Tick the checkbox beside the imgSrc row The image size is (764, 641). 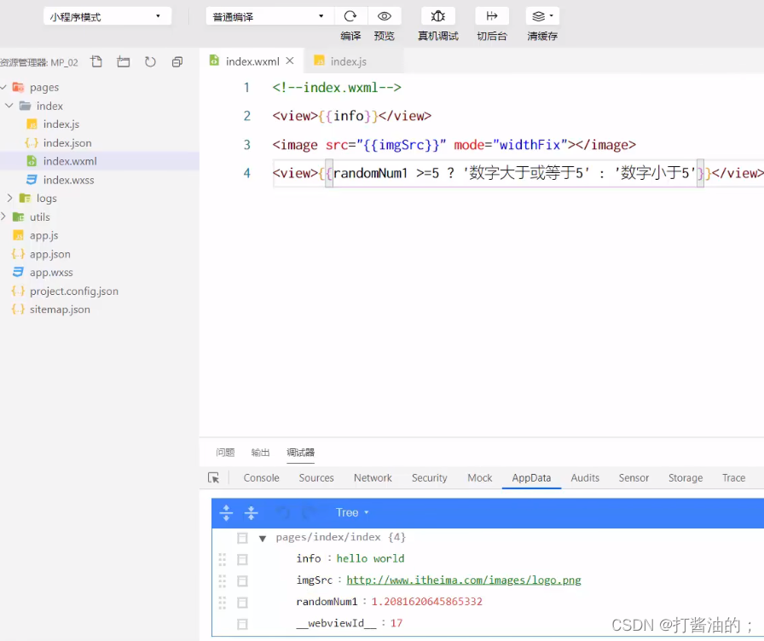pyautogui.click(x=242, y=580)
